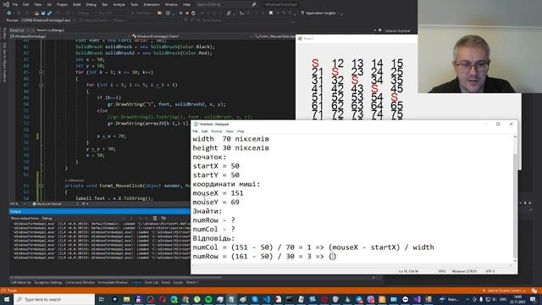Image resolution: width=542 pixels, height=305 pixels.
Task: Expand the class dropdown WindowsFormsApp2.Form1
Action: coord(192,36)
